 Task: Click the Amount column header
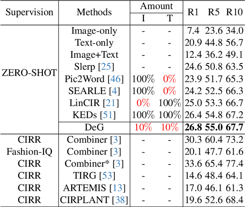click(156, 7)
